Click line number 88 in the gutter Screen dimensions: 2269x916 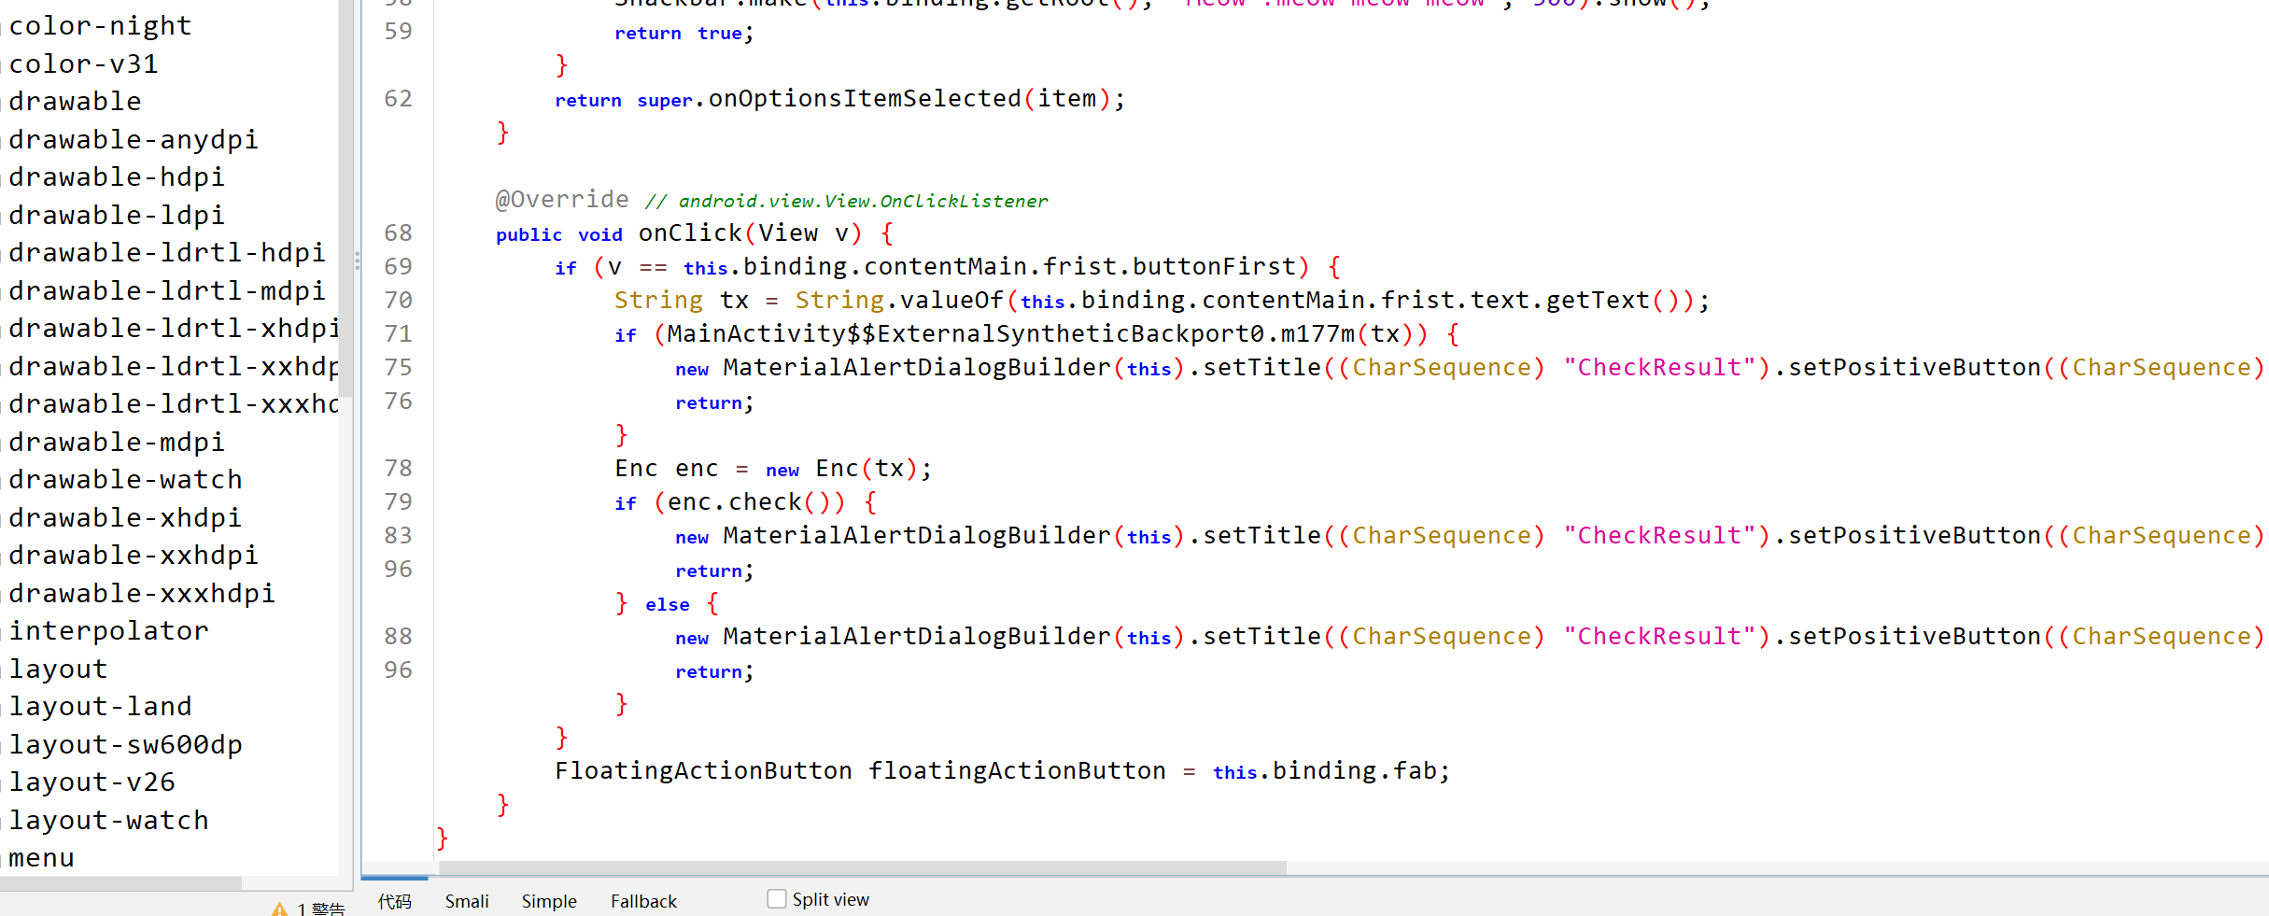pyautogui.click(x=398, y=636)
